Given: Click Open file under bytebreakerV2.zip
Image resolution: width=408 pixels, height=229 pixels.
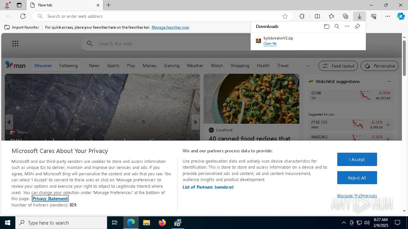Looking at the screenshot, I should [x=270, y=44].
